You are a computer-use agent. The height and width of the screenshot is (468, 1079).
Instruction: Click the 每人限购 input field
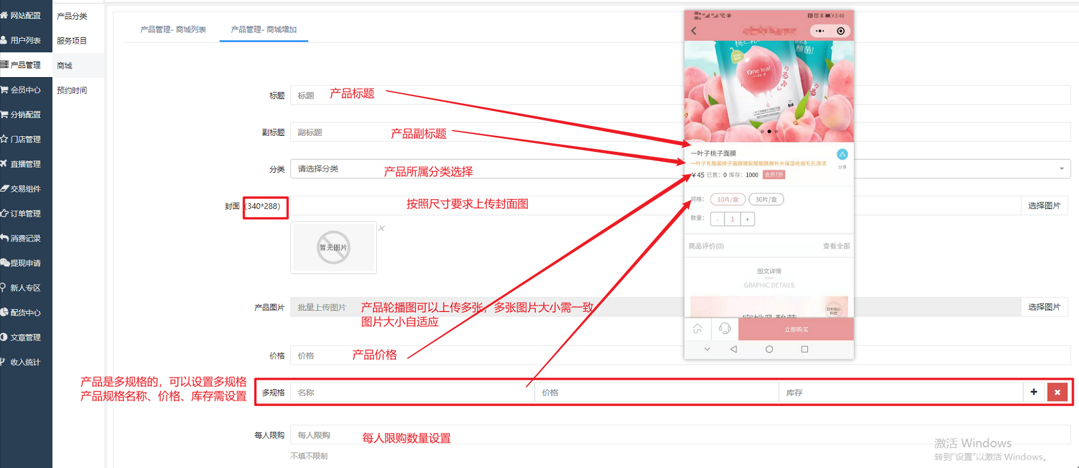(681, 435)
